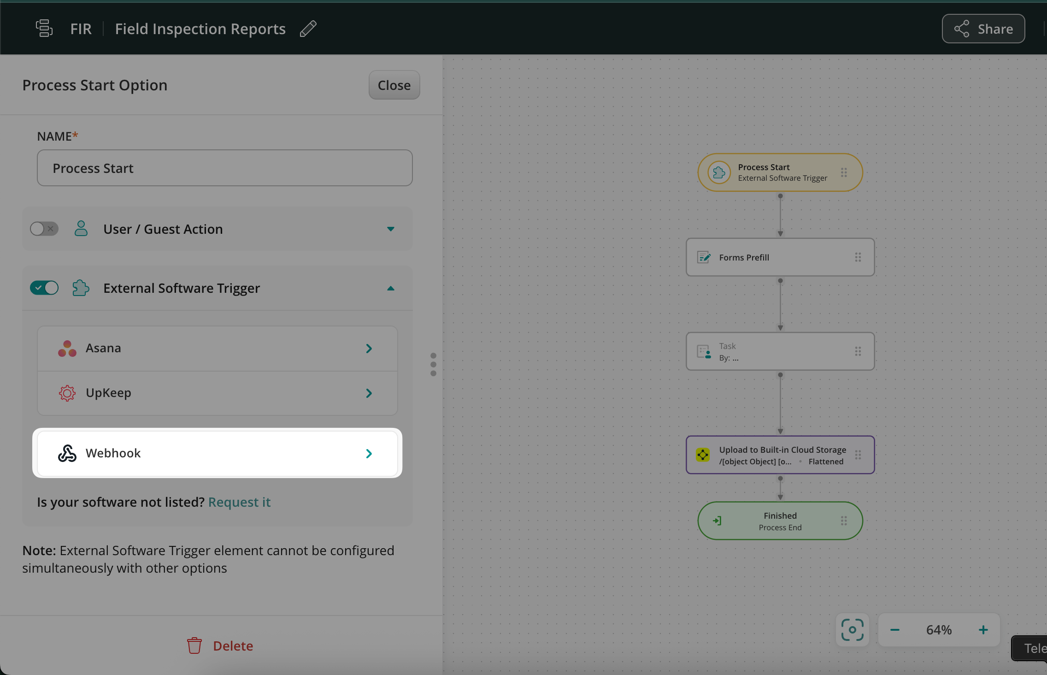Click the Forms Prefill node icon
The height and width of the screenshot is (675, 1047).
pos(704,257)
